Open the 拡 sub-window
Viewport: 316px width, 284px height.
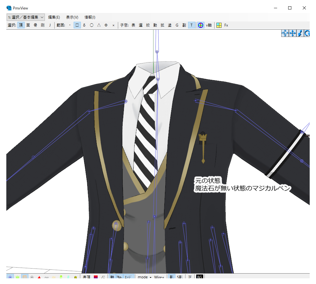click(x=162, y=25)
